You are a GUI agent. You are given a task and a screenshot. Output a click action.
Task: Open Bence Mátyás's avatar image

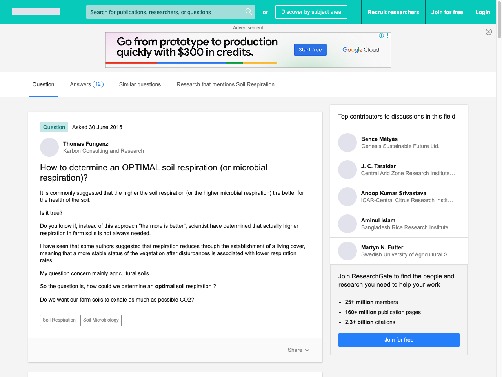pos(347,142)
